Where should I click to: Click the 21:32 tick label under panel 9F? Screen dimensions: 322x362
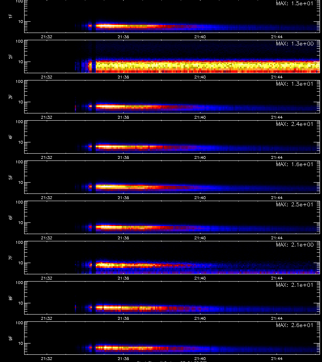tap(46, 358)
